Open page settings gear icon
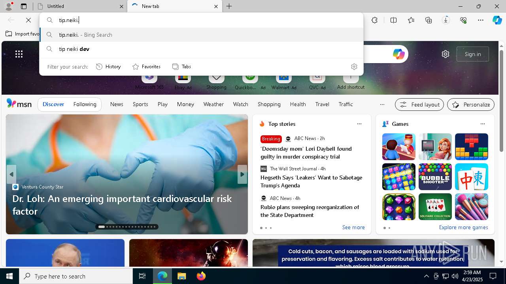 click(x=446, y=54)
